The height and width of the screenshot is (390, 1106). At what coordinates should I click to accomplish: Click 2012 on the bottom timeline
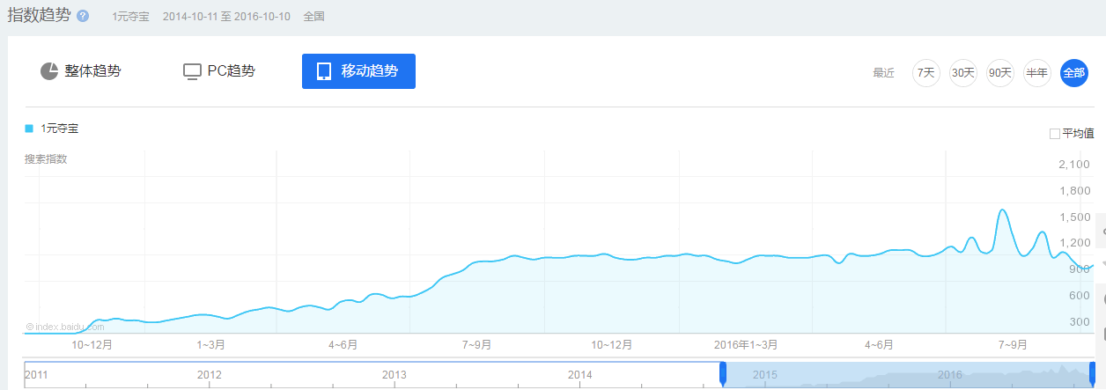click(210, 375)
